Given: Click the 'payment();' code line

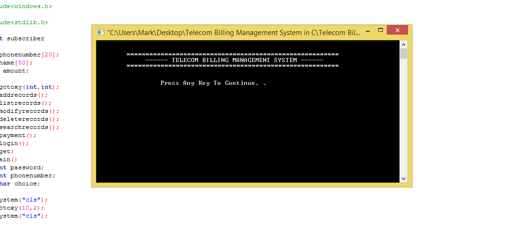Looking at the screenshot, I should tap(18, 136).
